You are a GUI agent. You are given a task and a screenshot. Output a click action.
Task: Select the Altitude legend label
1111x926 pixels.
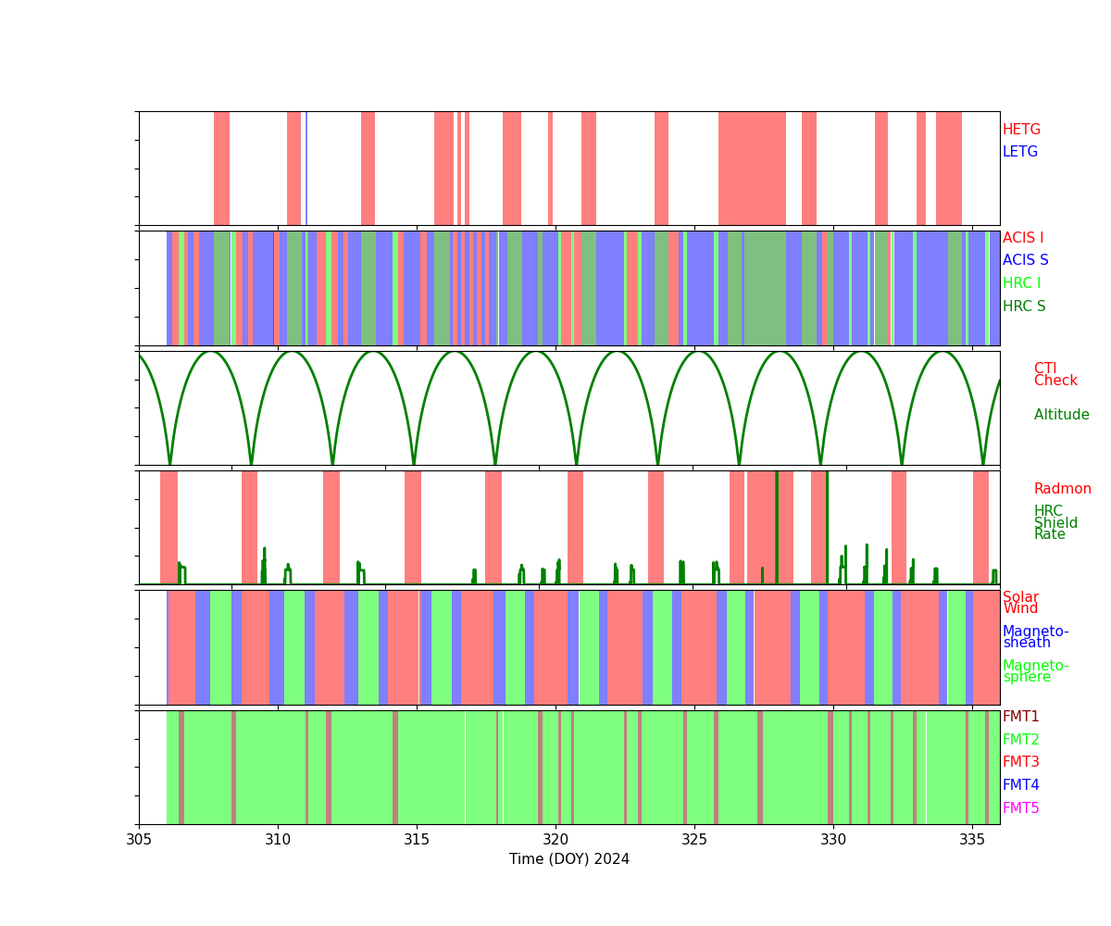(1061, 415)
